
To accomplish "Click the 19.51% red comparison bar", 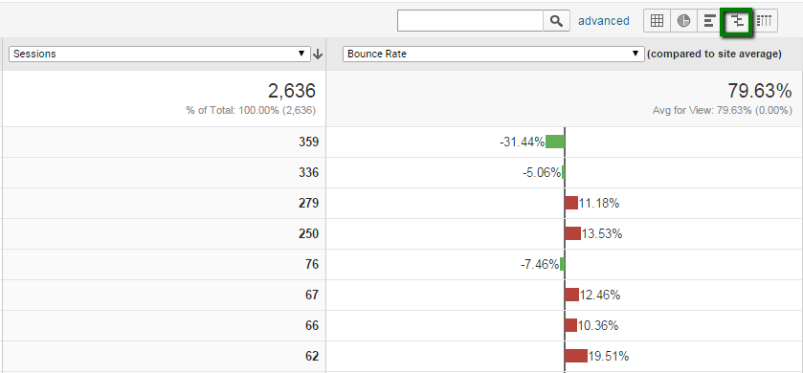I will pyautogui.click(x=576, y=356).
